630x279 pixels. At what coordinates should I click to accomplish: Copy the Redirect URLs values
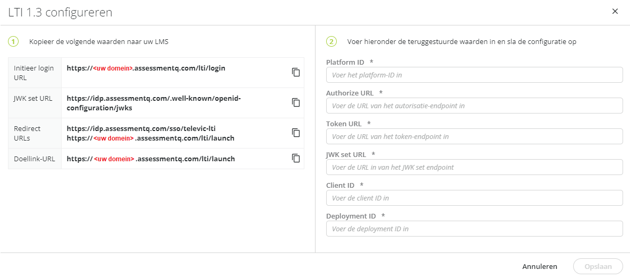[296, 133]
